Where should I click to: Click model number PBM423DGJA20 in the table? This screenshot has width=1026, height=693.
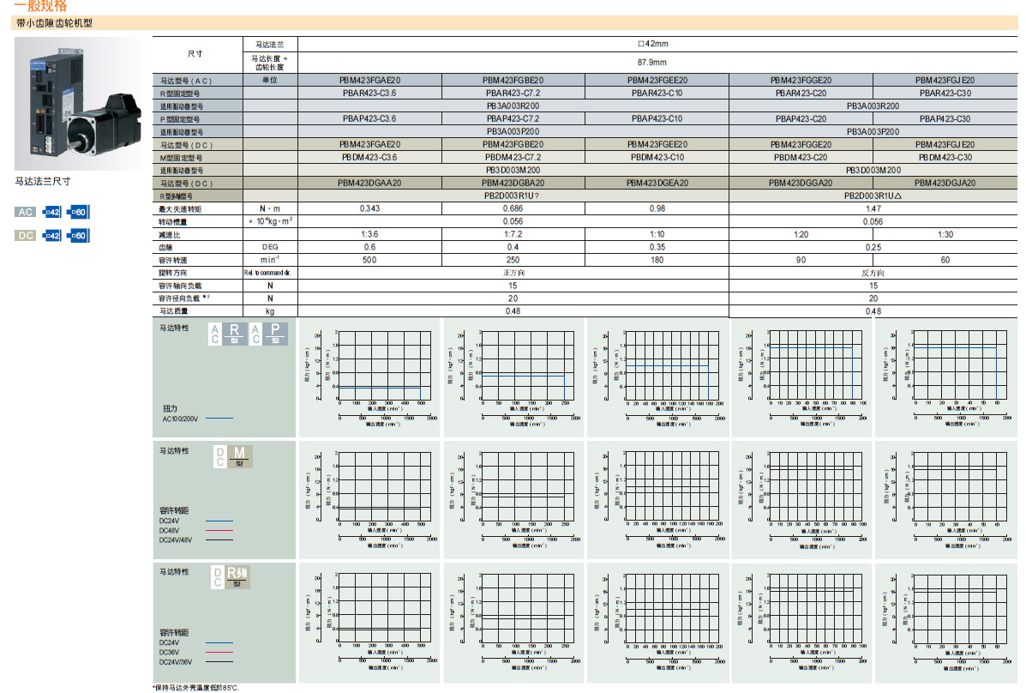click(x=945, y=183)
